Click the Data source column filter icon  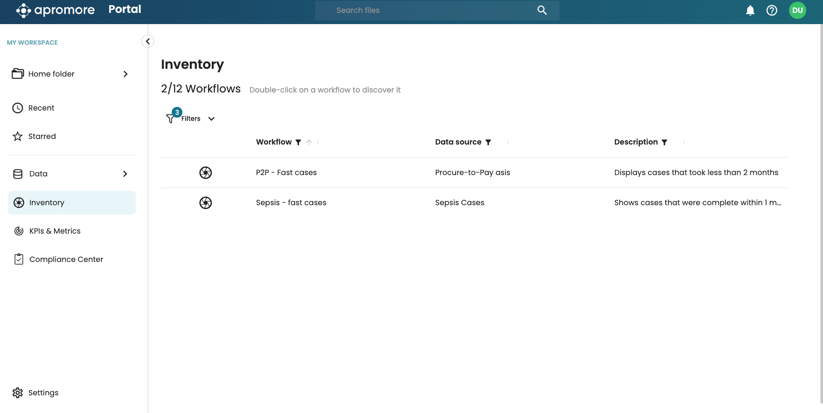point(488,142)
